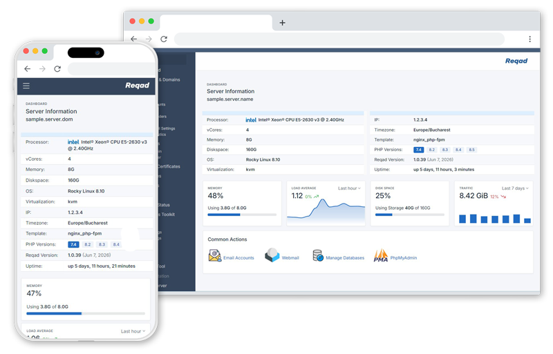
Task: Select the active desktop browser tab
Action: [216, 23]
